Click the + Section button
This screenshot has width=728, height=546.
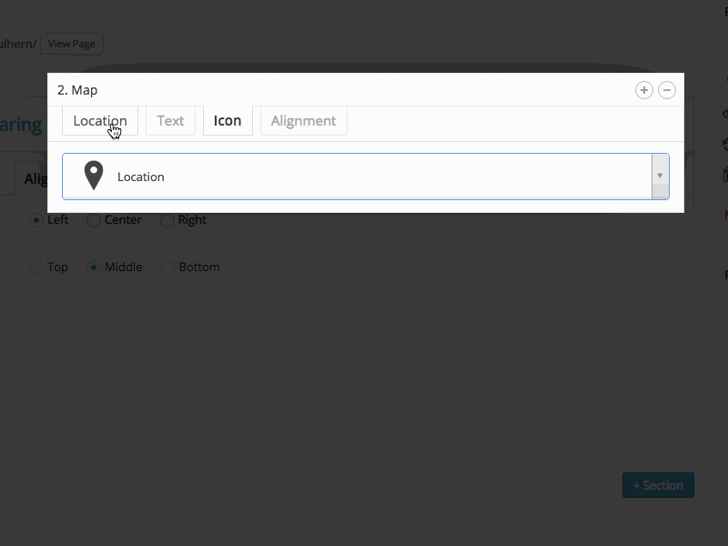pyautogui.click(x=658, y=485)
